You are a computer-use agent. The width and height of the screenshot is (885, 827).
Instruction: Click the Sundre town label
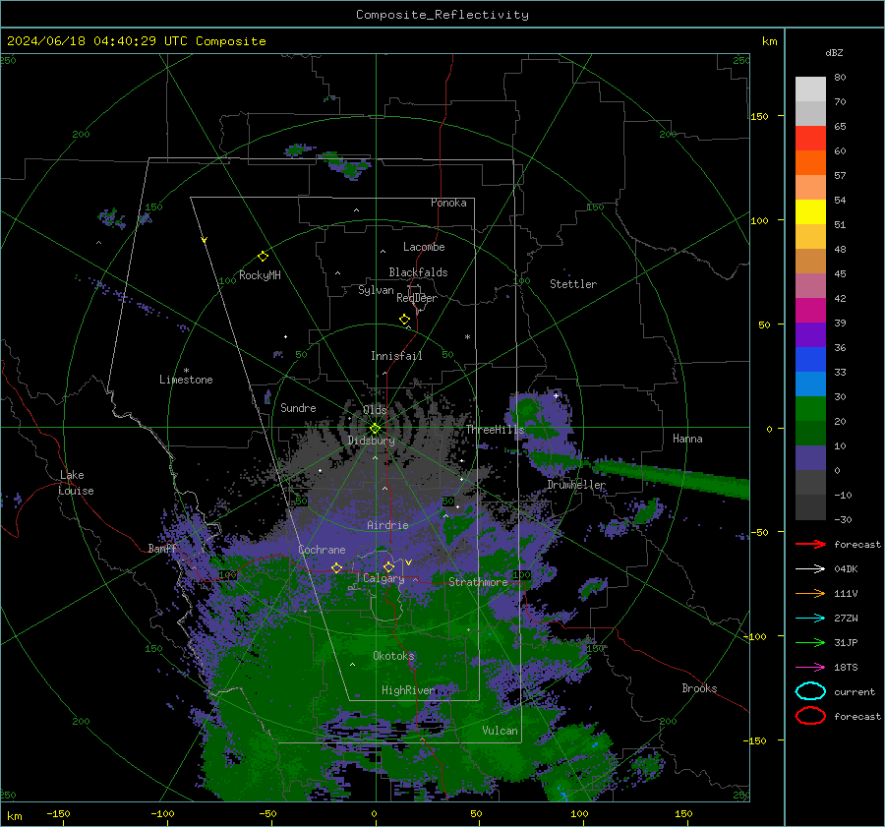pos(298,407)
